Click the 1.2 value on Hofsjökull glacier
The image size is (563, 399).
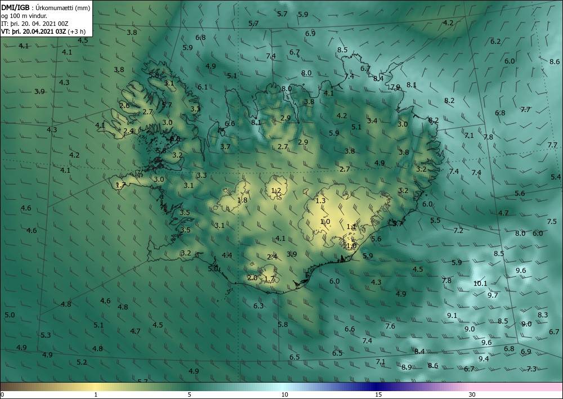[276, 191]
